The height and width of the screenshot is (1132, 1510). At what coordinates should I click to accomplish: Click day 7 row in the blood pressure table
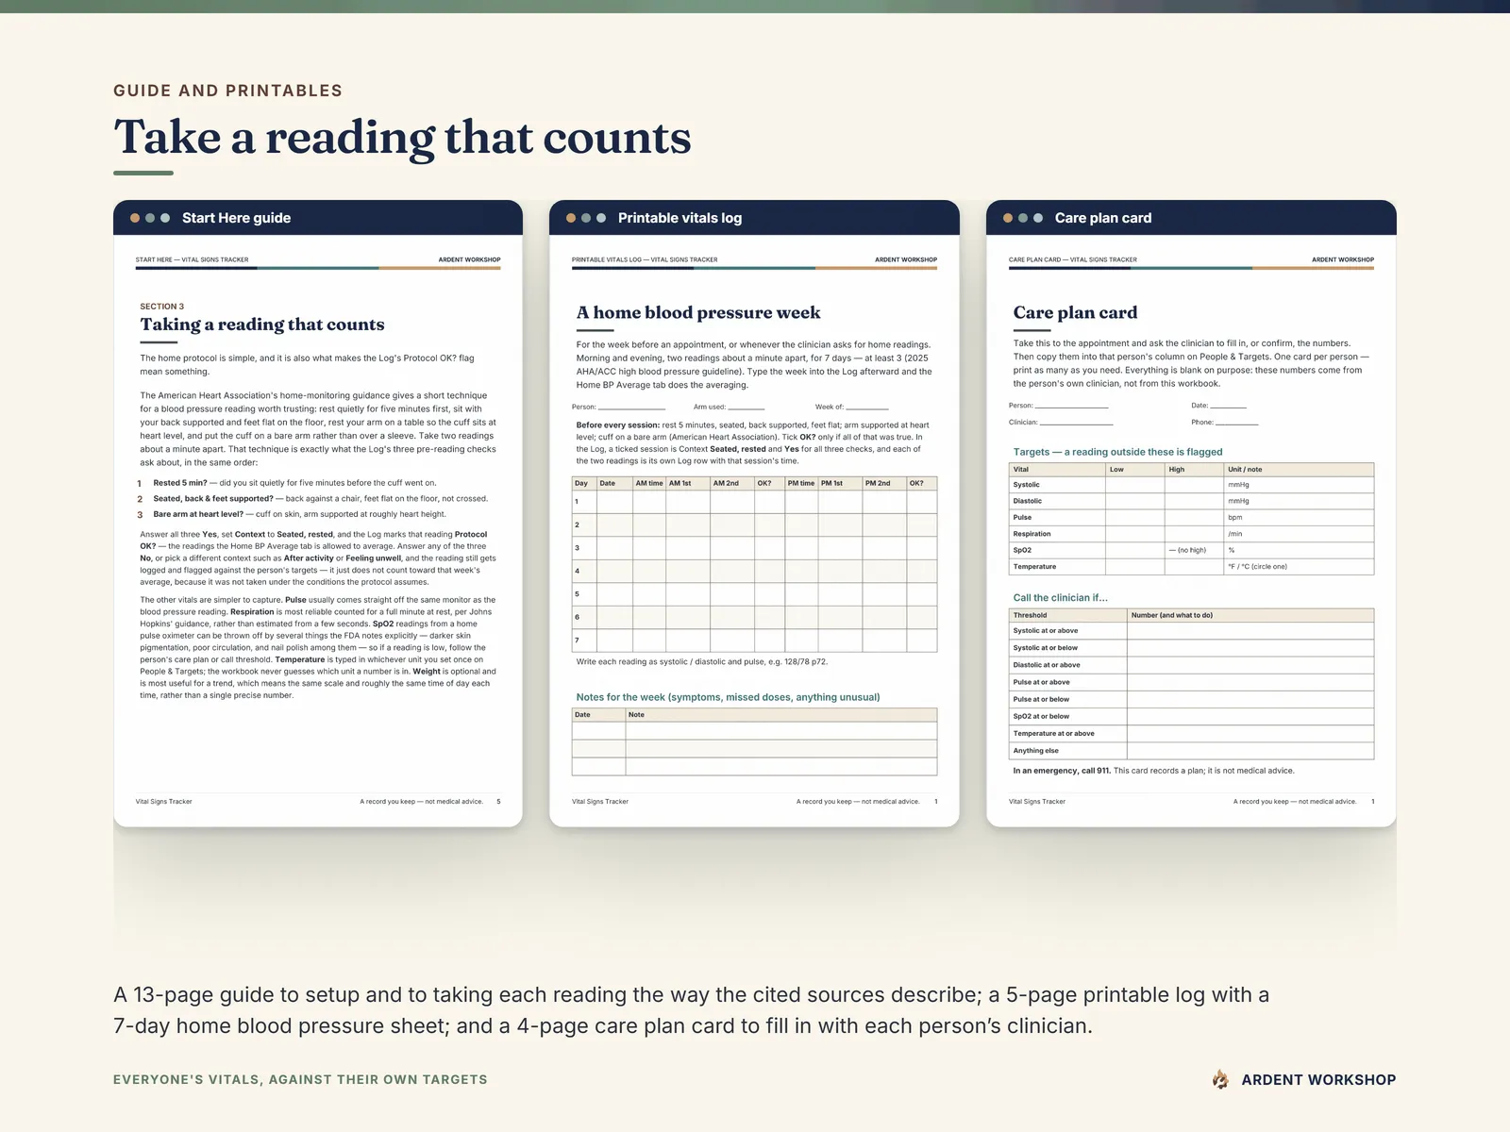coord(754,641)
